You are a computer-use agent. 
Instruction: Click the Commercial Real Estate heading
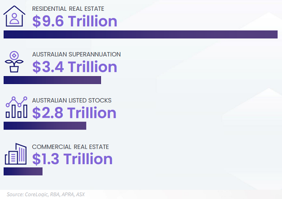pyautogui.click(x=70, y=146)
